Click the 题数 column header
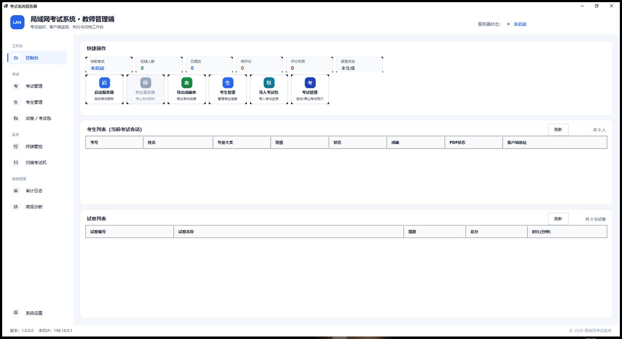This screenshot has height=339, width=622. (x=435, y=232)
